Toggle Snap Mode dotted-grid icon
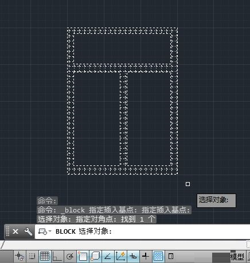Viewport: 250px width, 263px height. [x=32, y=256]
